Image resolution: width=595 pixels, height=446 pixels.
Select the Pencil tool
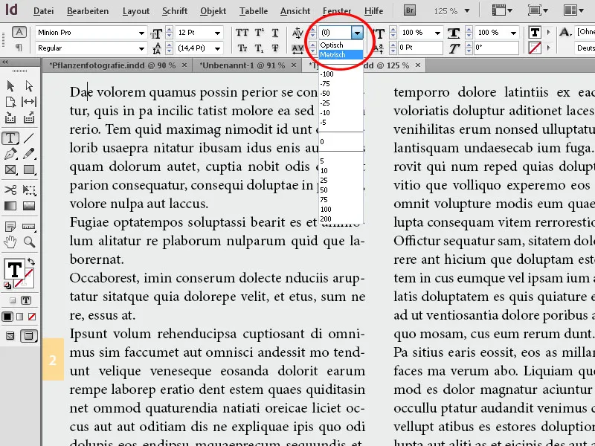[29, 154]
